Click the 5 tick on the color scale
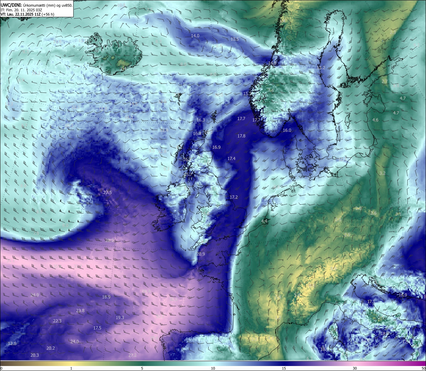 click(142, 368)
